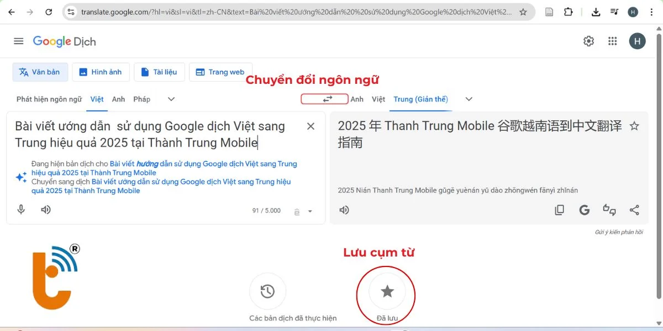Clear the source text with the X

(x=311, y=126)
